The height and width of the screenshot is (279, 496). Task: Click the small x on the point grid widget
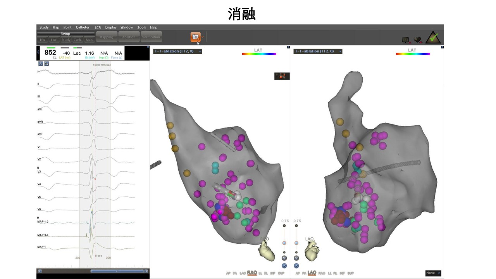[277, 74]
